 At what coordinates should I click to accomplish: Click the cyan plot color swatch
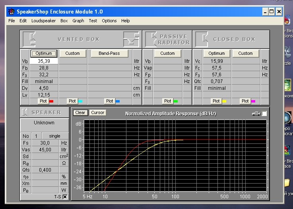point(80,101)
